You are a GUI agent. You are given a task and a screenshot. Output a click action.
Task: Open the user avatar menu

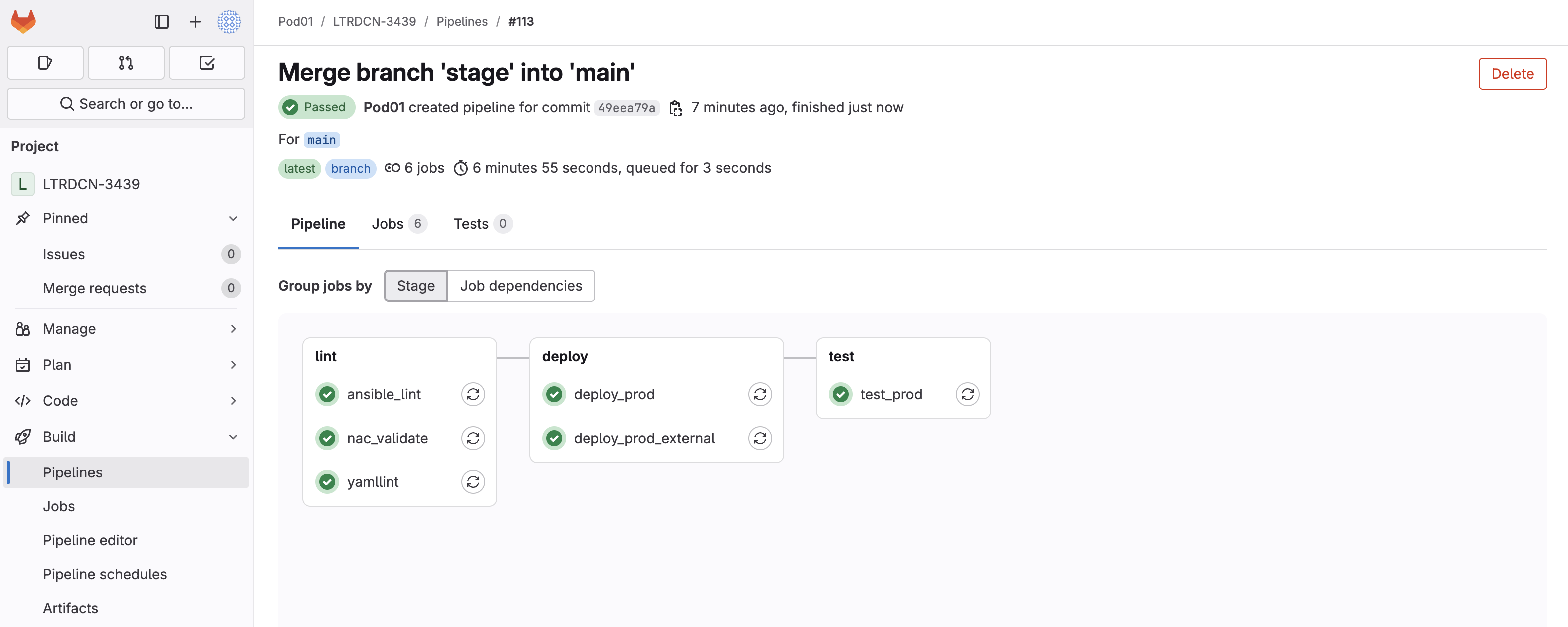click(229, 22)
